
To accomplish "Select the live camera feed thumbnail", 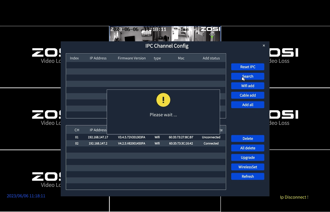I will click(165, 34).
